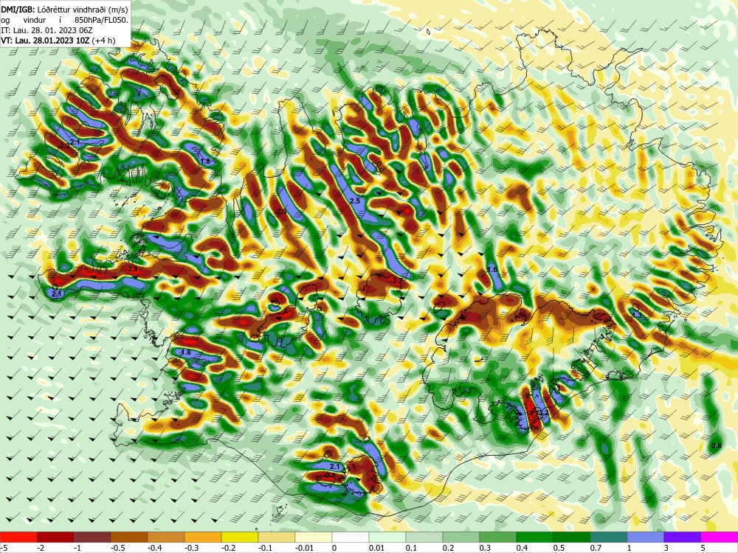Click the legend label 3
The height and width of the screenshot is (553, 738).
point(666,547)
